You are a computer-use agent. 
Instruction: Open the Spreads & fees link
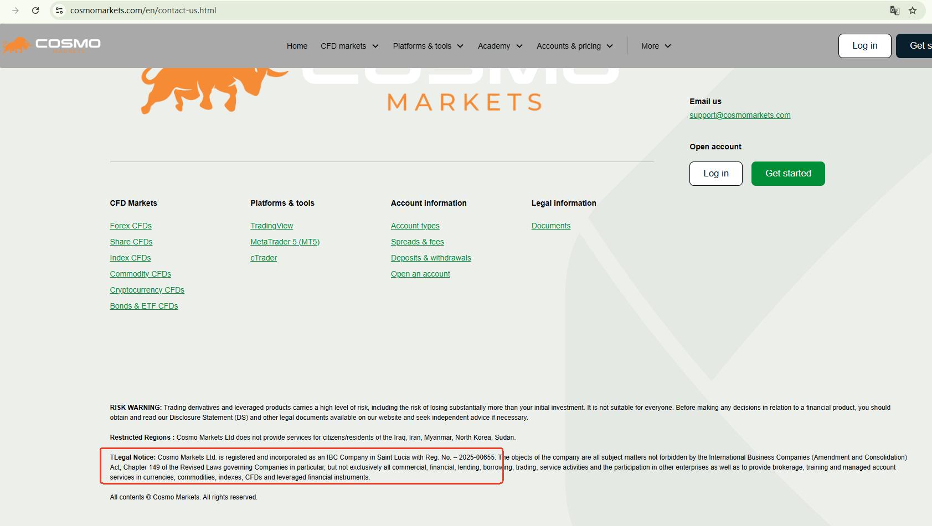pyautogui.click(x=418, y=242)
